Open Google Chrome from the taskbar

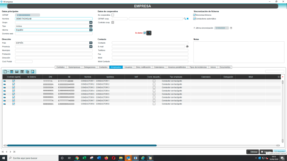coord(77,158)
